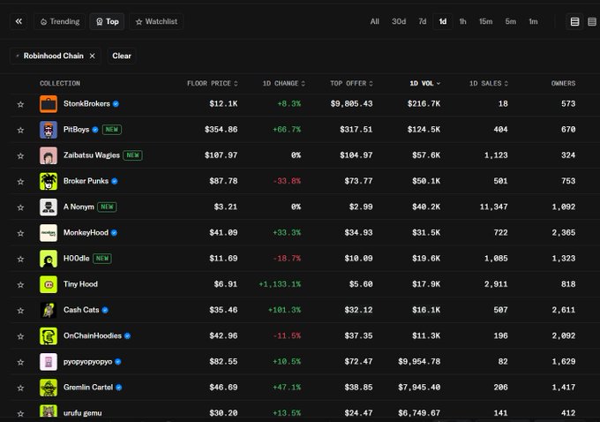
Task: Star the HOOdle collection
Action: click(20, 259)
